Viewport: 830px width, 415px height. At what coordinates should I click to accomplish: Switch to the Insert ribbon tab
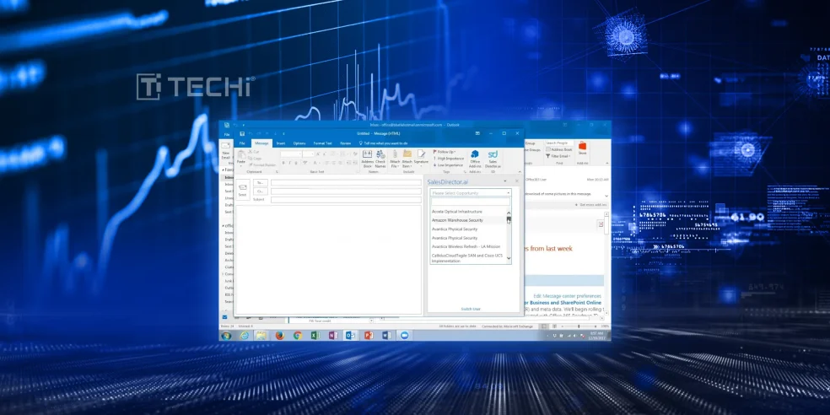click(281, 143)
